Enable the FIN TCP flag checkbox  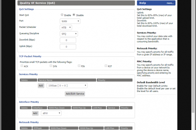pos(79,66)
